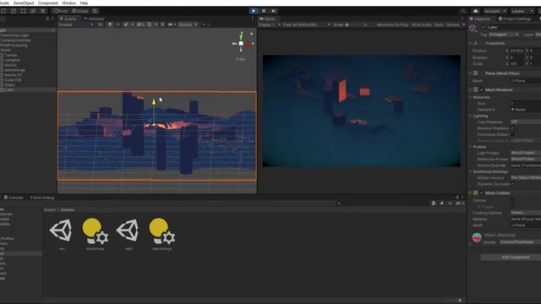The image size is (541, 304).
Task: Toggle Mesh Collider enabled checkbox
Action: [x=482, y=193]
